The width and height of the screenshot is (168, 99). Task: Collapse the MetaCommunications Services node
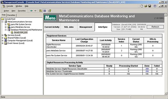coord(2,22)
